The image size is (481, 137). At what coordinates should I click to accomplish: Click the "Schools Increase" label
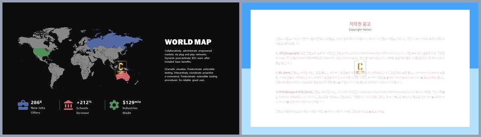(83, 110)
